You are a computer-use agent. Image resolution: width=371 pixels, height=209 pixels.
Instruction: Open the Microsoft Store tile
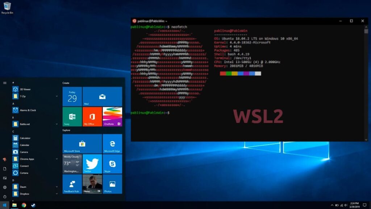82,144
